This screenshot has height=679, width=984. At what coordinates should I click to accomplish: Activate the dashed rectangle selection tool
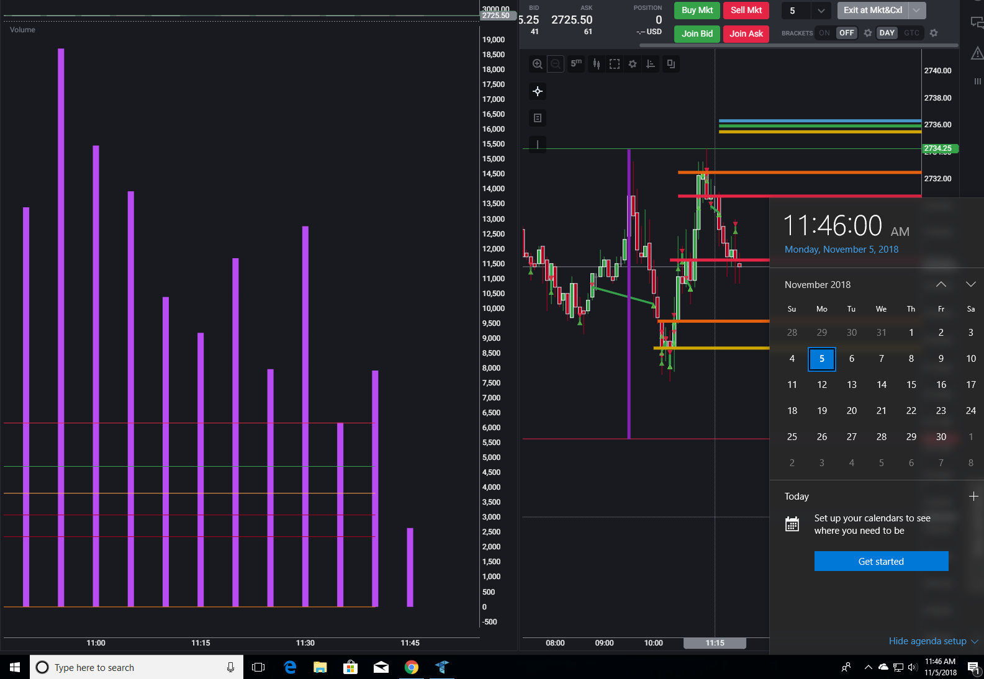point(615,64)
